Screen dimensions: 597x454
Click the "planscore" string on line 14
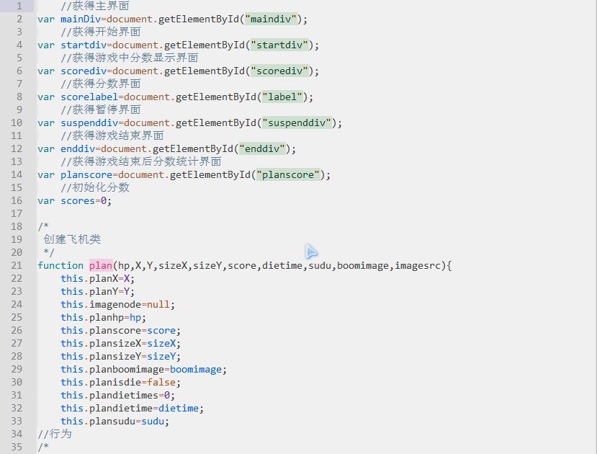tap(288, 174)
